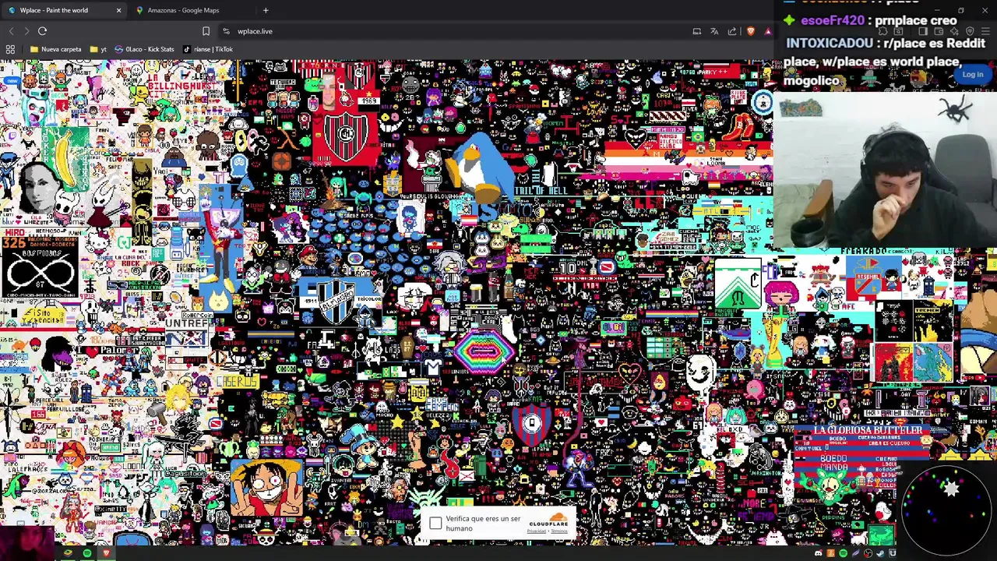The image size is (997, 561).
Task: Go forward in the browser
Action: click(x=26, y=31)
